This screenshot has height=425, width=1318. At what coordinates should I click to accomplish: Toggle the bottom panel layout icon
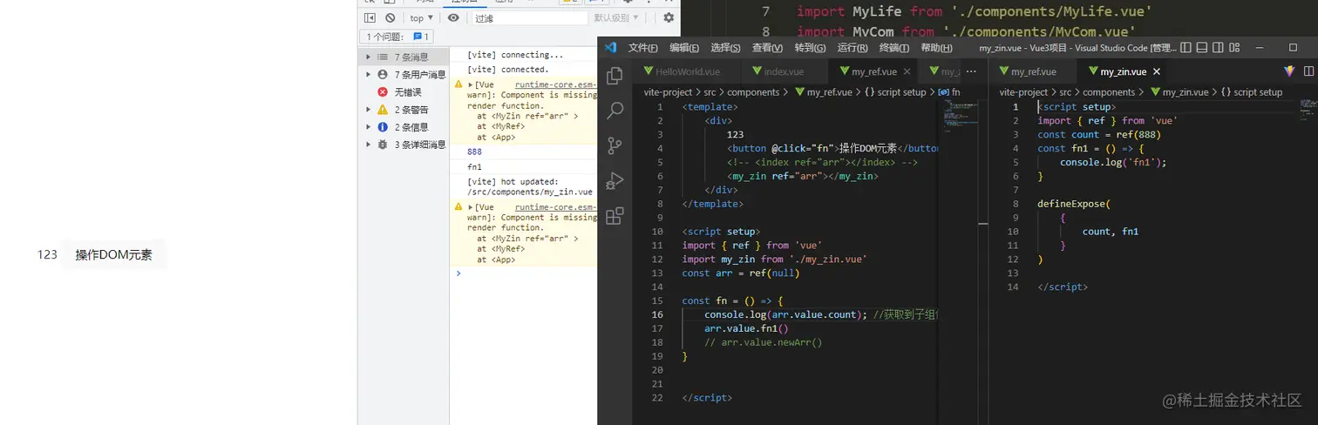pyautogui.click(x=1202, y=48)
